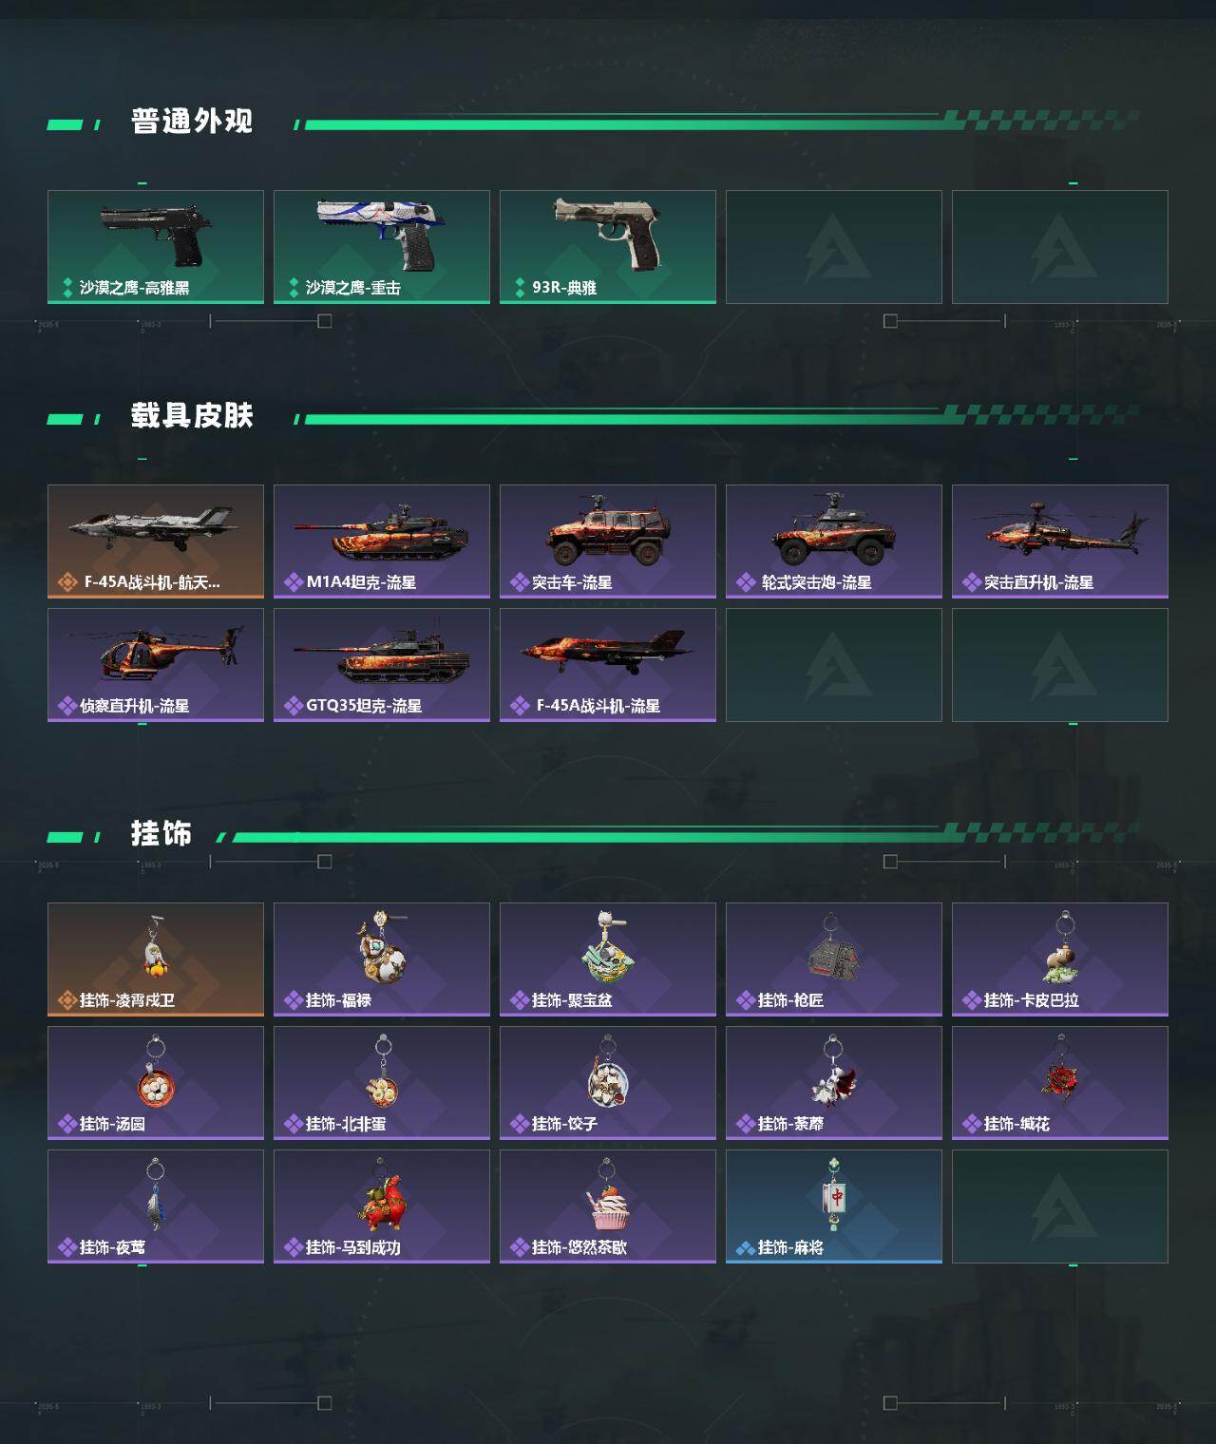The image size is (1216, 1444).
Task: Pick the 挂饰-汤圆 charm
Action: coord(156,1083)
